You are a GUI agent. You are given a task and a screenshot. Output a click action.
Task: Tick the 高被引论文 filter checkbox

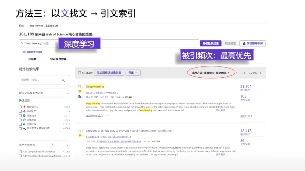tap(20, 107)
